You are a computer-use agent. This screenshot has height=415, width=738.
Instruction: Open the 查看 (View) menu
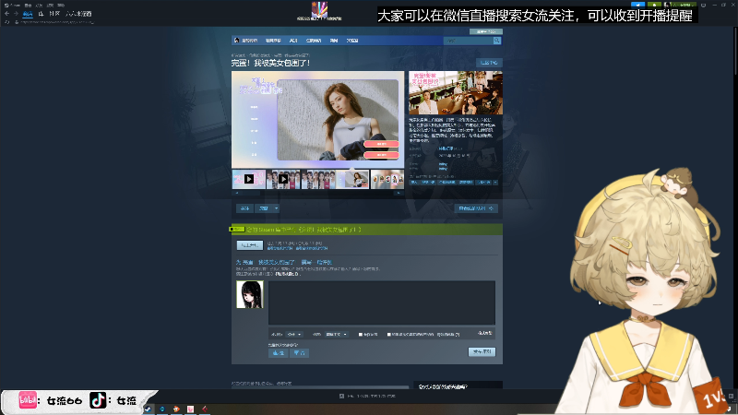(28, 6)
